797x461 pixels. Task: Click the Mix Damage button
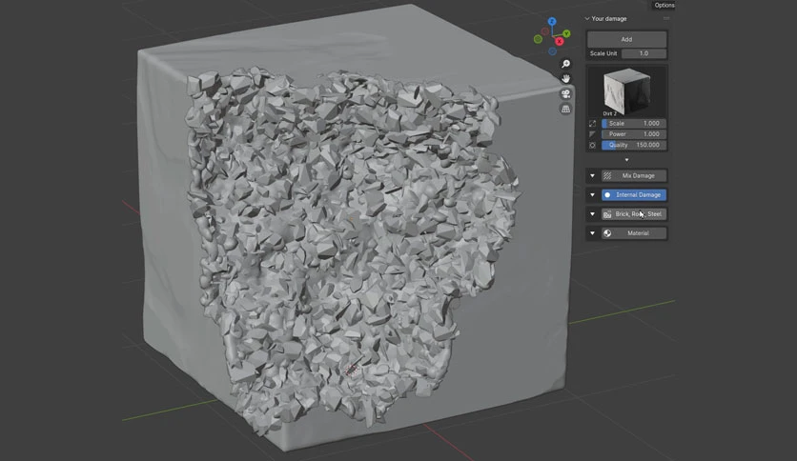tap(634, 175)
